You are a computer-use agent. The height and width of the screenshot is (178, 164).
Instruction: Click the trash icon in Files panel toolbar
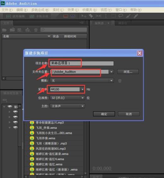36,30
